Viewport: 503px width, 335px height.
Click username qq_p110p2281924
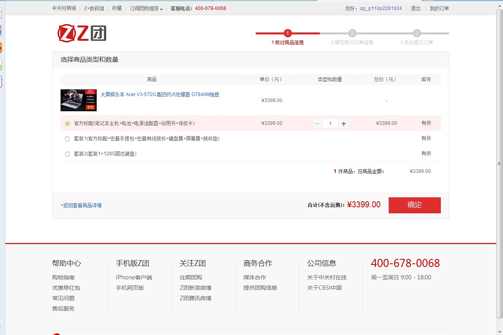click(381, 8)
